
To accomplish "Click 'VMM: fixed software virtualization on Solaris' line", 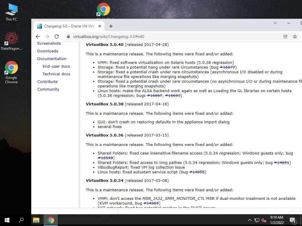I will 166,62.
